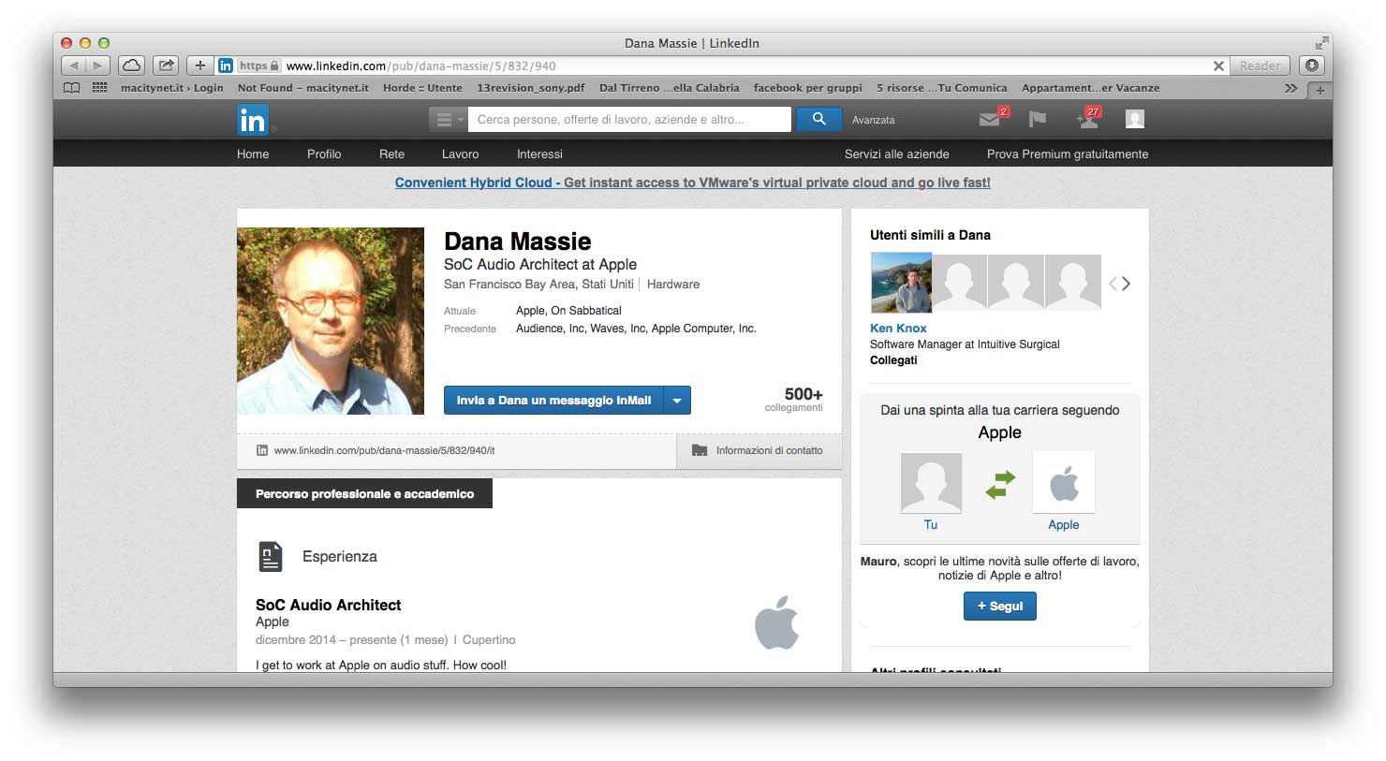The height and width of the screenshot is (761, 1386).
Task: Click the blue search magnifier button
Action: click(818, 119)
